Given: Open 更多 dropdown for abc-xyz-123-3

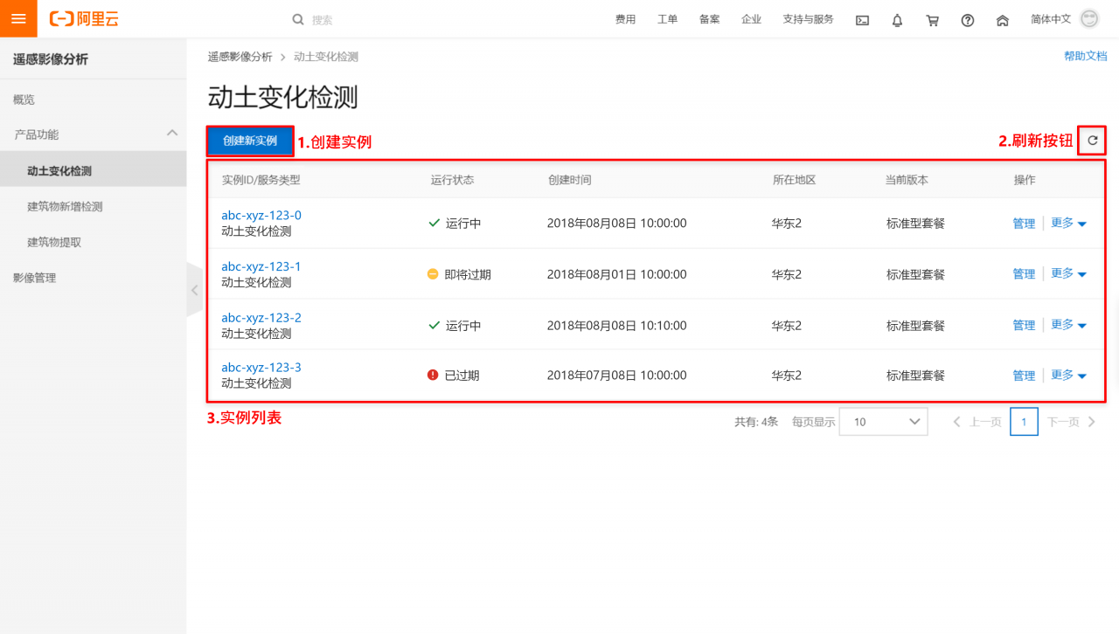Looking at the screenshot, I should (x=1068, y=375).
